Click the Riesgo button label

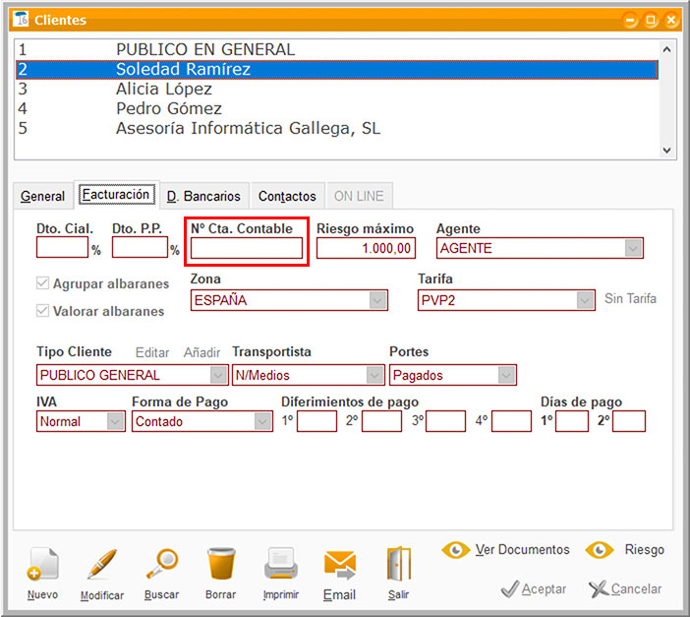coord(644,549)
